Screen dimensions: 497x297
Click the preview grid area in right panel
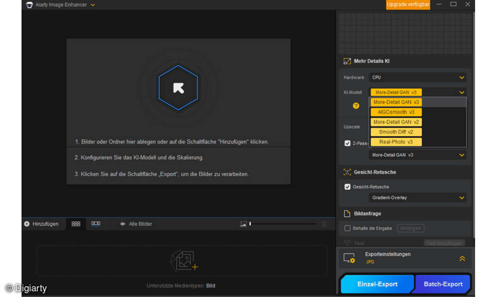(x=405, y=33)
